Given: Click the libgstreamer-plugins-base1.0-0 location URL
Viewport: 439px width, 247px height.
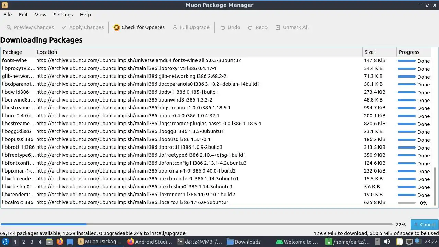Looking at the screenshot, I should pos(149,123).
